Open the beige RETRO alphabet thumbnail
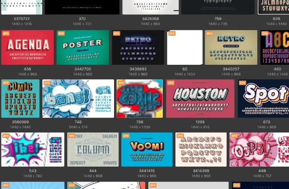This screenshot has height=189, width=289. coord(231,48)
